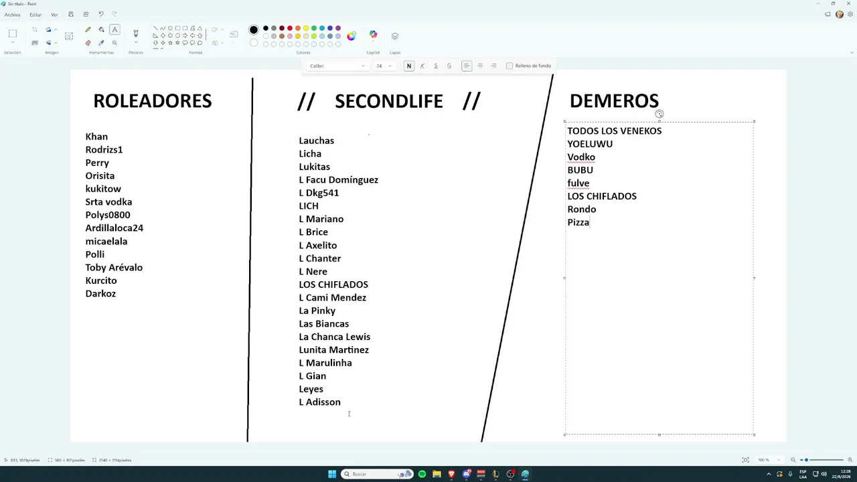Select the Magnifier zoom tool
Image resolution: width=857 pixels, height=482 pixels.
[x=114, y=43]
